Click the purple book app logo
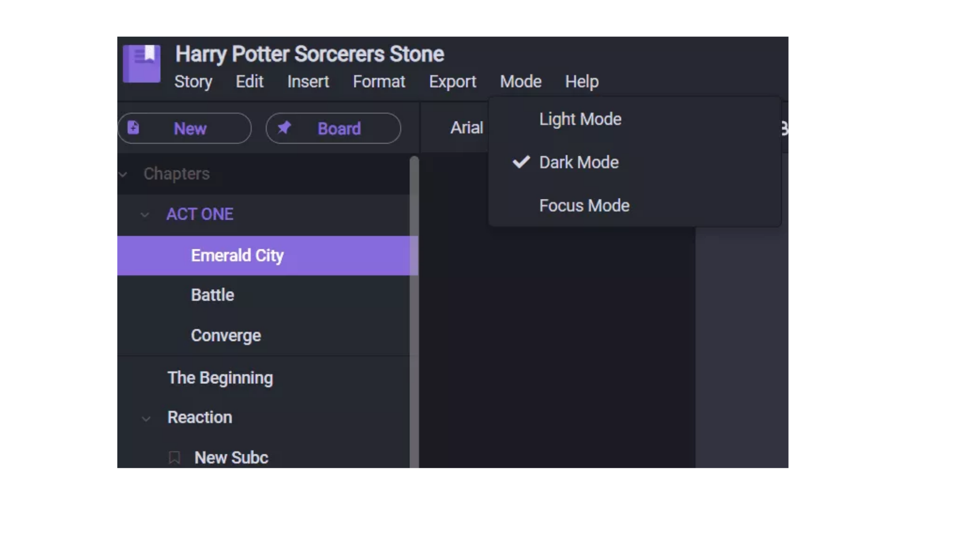This screenshot has height=544, width=967. coord(142,63)
